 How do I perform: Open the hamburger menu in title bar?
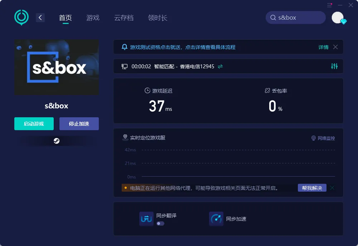[329, 5]
